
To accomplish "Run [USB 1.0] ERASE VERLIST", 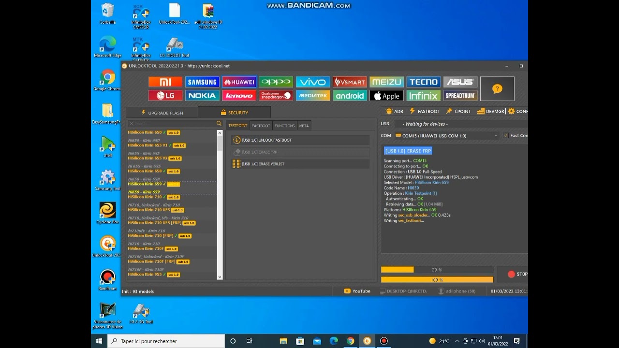I will tap(300, 164).
